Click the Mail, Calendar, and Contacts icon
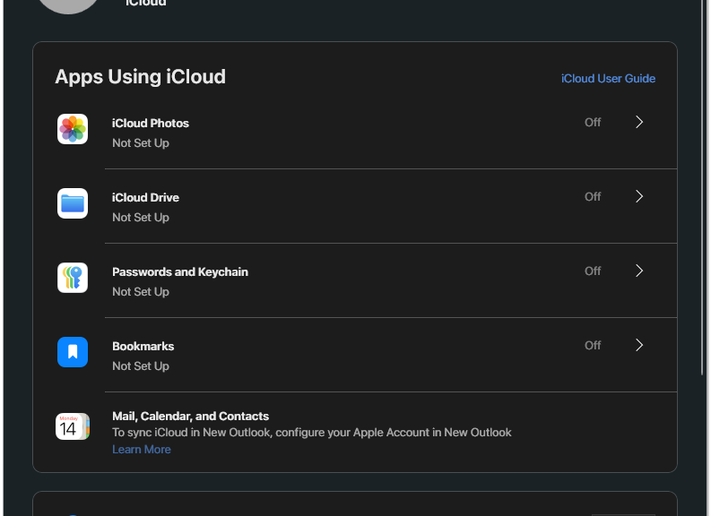 click(73, 426)
